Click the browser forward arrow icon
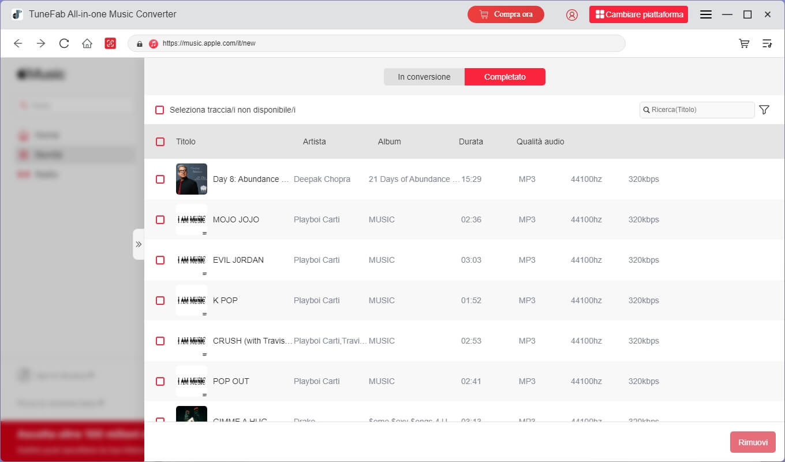The image size is (785, 462). pos(41,43)
